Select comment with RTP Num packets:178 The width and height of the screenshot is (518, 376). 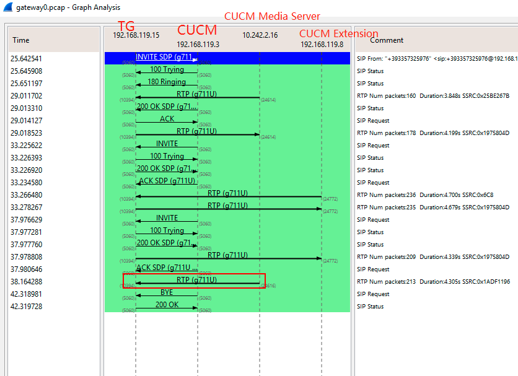432,133
